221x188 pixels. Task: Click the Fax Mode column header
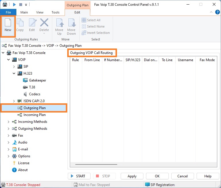pyautogui.click(x=206, y=60)
